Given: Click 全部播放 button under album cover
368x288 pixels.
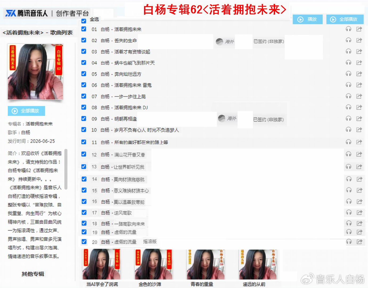Looking at the screenshot, I should point(26,111).
